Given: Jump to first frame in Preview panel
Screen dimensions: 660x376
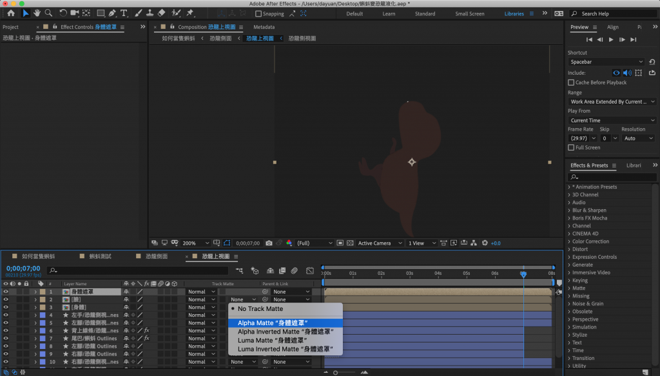Looking at the screenshot, I should pyautogui.click(x=589, y=39).
